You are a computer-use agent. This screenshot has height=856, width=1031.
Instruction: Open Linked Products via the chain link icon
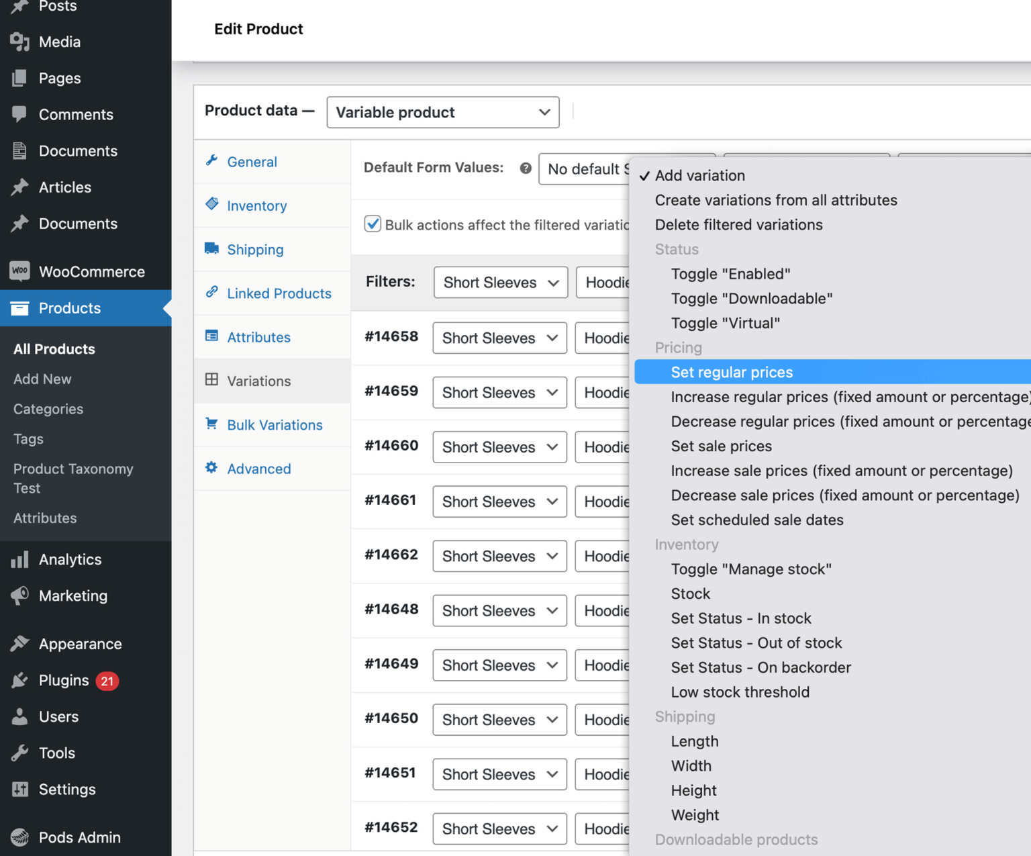(x=211, y=293)
